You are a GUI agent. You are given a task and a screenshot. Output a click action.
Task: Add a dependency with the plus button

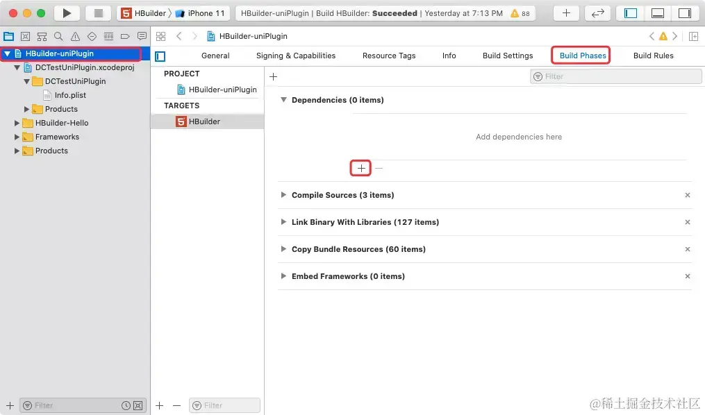click(361, 169)
